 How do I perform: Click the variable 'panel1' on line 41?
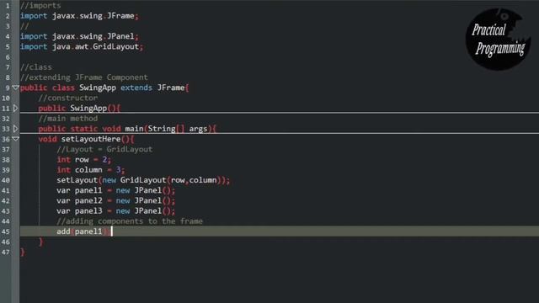(x=88, y=191)
